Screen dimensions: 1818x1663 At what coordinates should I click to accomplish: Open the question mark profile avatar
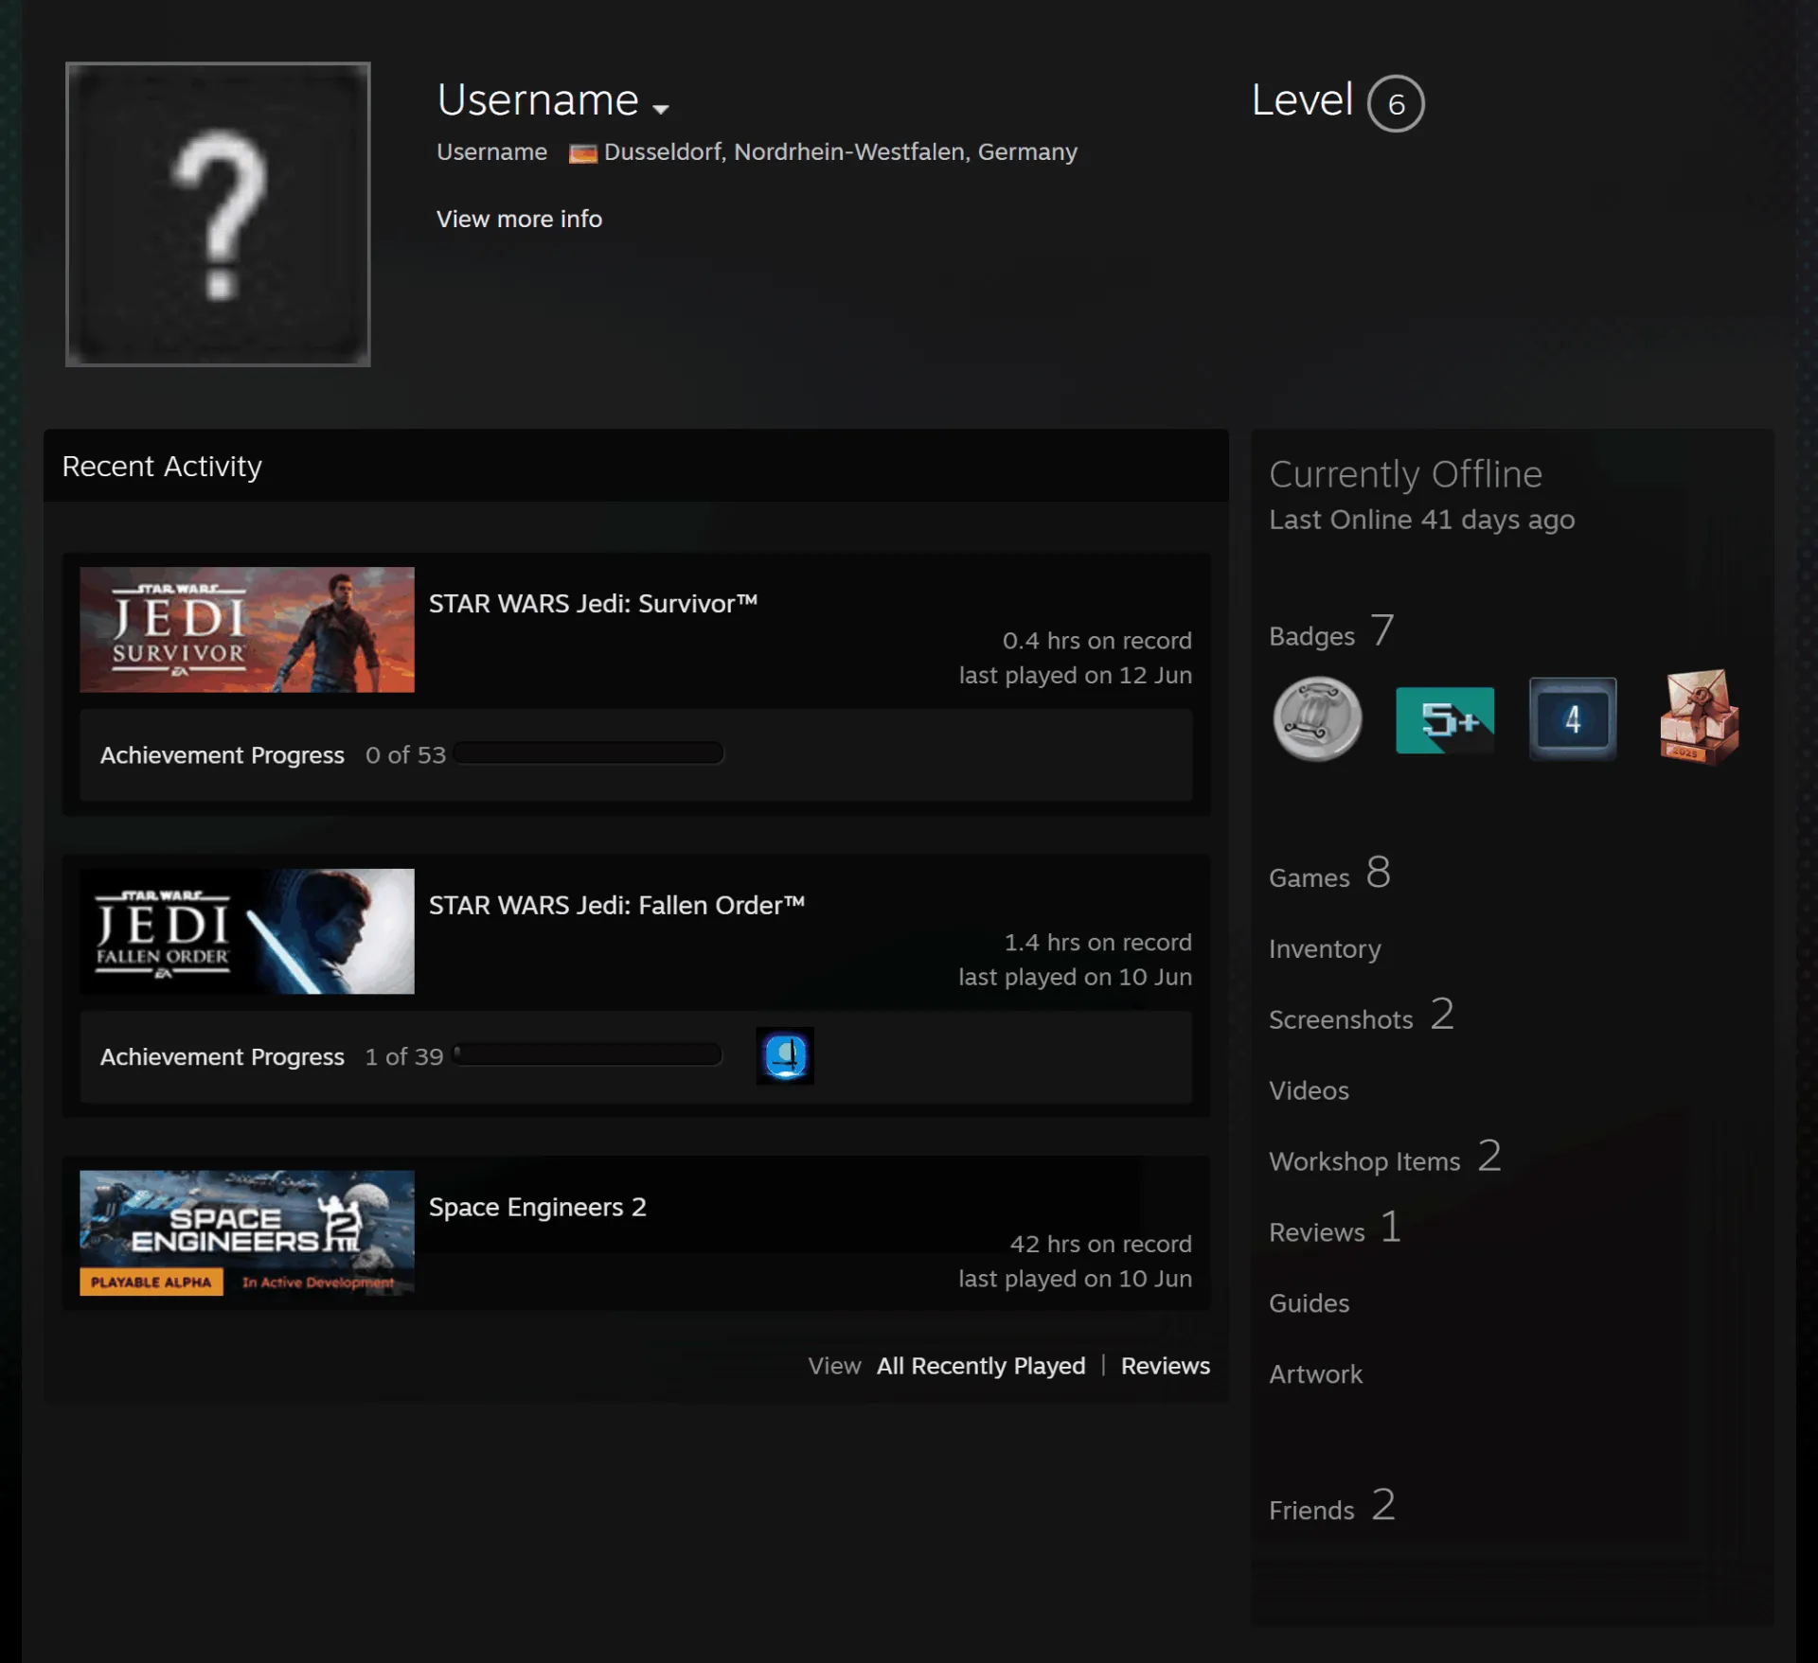218,214
